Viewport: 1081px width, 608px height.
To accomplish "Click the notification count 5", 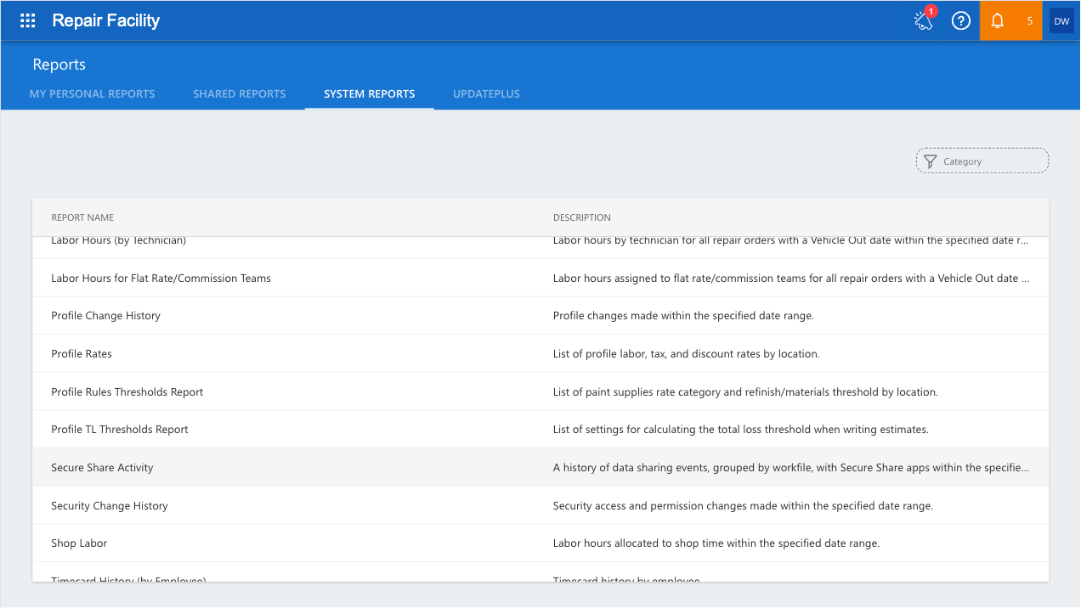I will 1030,20.
